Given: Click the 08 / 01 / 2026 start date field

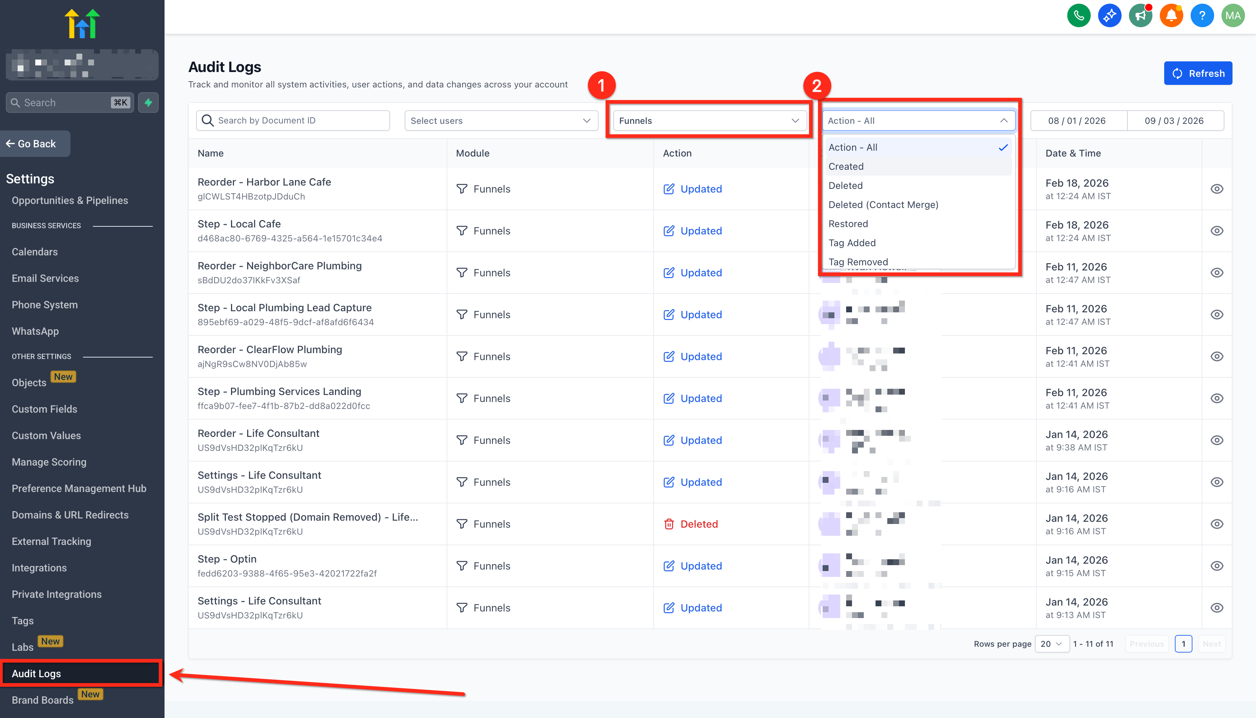Looking at the screenshot, I should (x=1077, y=121).
